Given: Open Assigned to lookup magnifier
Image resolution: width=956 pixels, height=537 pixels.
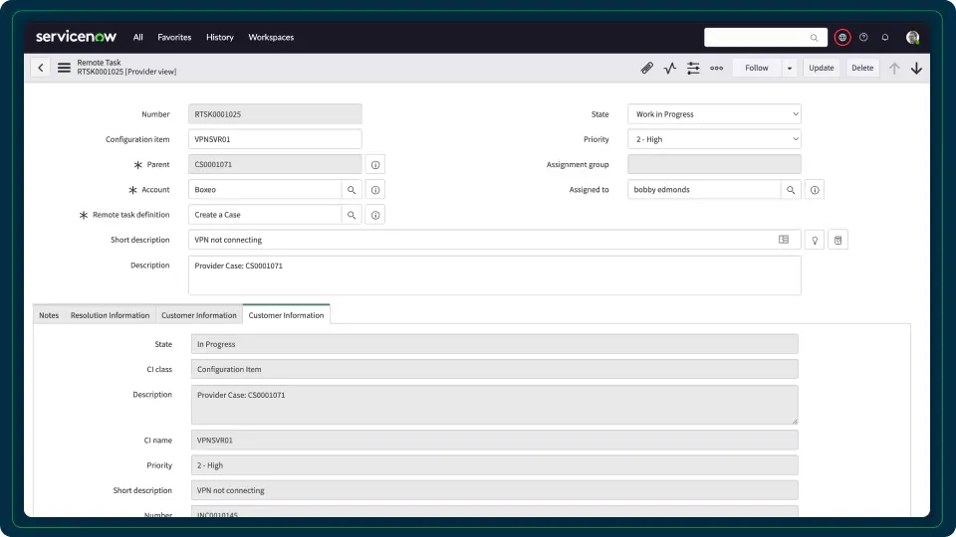Looking at the screenshot, I should 791,190.
